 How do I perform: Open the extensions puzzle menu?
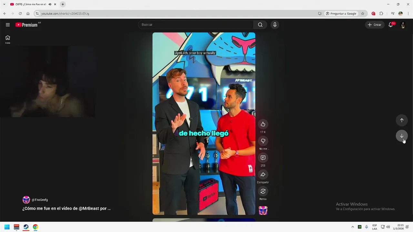(381, 14)
